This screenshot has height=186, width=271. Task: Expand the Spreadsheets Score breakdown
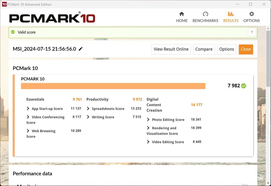(88, 109)
